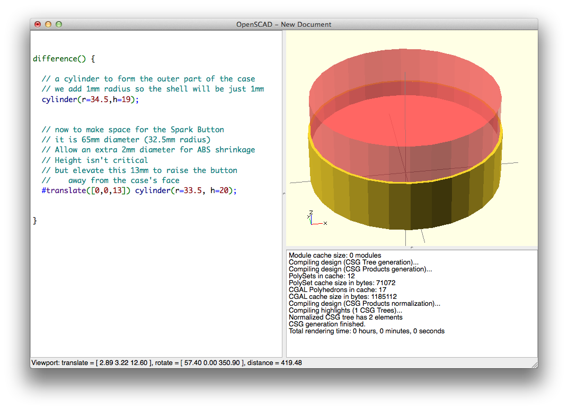Click the X axis label in the 3D viewport
Screen dimensions: 568x410
point(325,224)
